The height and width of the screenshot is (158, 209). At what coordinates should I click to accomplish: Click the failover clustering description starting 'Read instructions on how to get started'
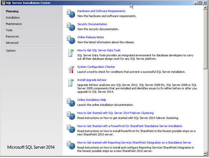[x=128, y=118]
